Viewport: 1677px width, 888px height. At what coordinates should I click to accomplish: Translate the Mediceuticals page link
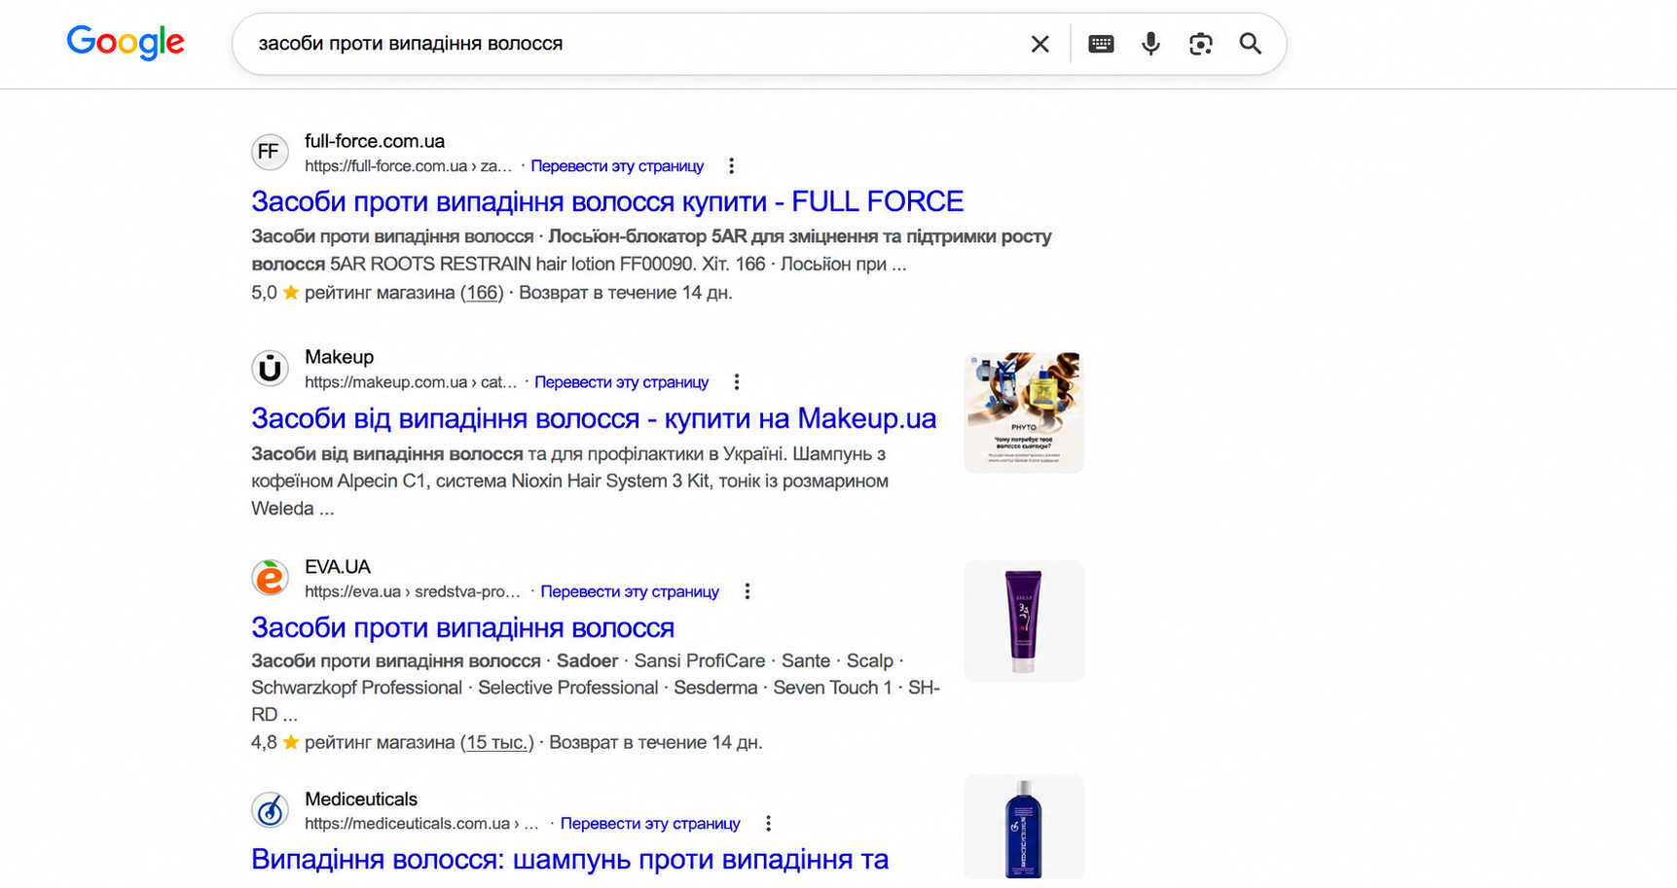(x=650, y=824)
